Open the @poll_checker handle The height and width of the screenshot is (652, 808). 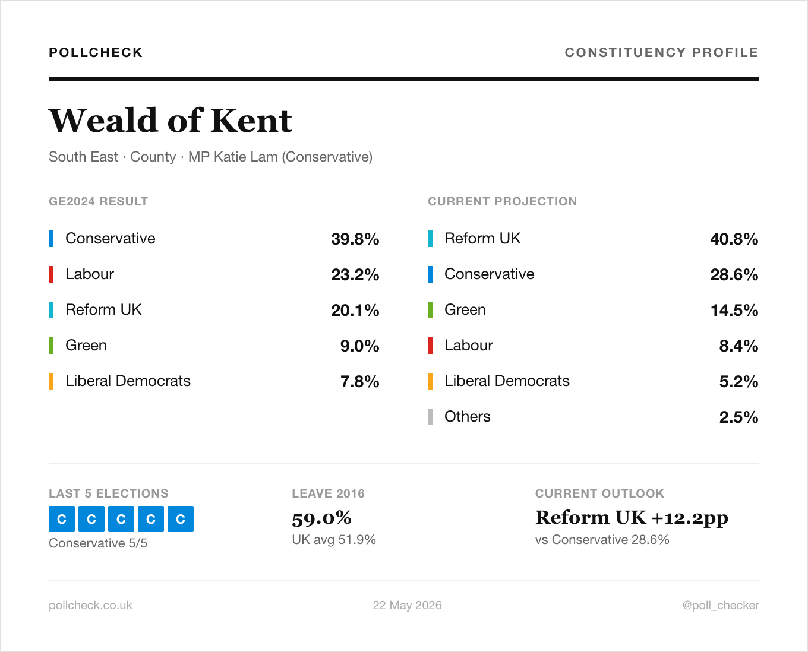click(720, 605)
